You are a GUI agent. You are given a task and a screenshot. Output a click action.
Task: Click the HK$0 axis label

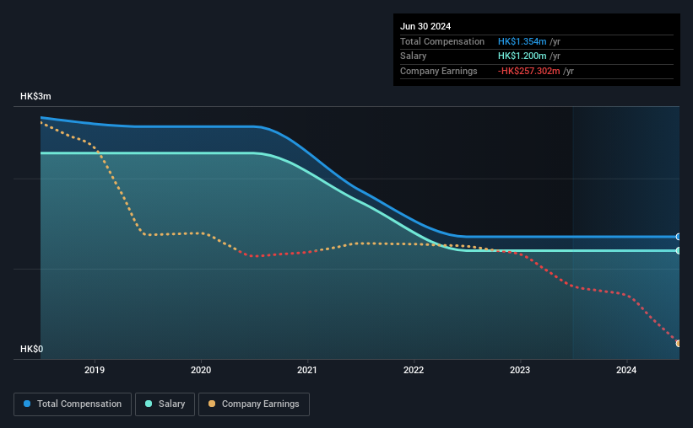[x=32, y=349]
